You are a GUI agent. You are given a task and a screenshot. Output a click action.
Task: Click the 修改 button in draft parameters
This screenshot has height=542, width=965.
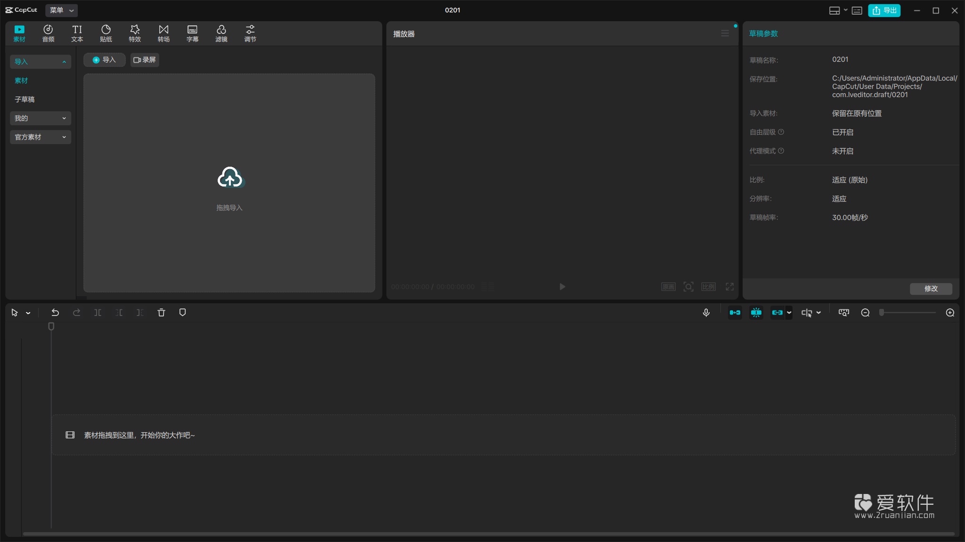tap(931, 289)
